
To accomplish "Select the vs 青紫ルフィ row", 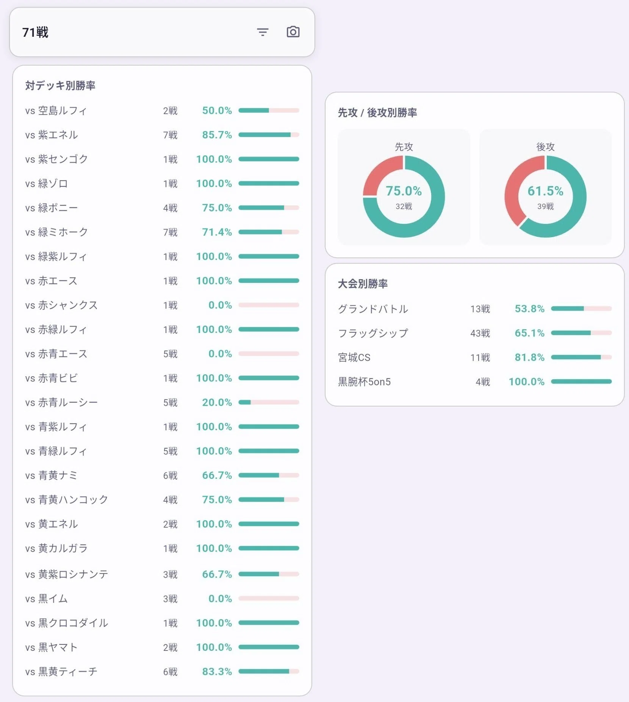I will point(162,427).
